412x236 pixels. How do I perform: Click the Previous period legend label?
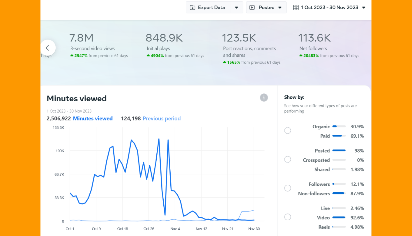(x=162, y=118)
